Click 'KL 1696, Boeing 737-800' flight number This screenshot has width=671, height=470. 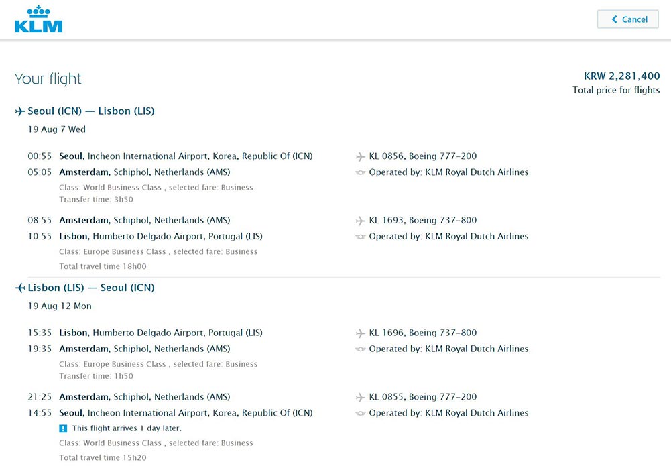423,333
